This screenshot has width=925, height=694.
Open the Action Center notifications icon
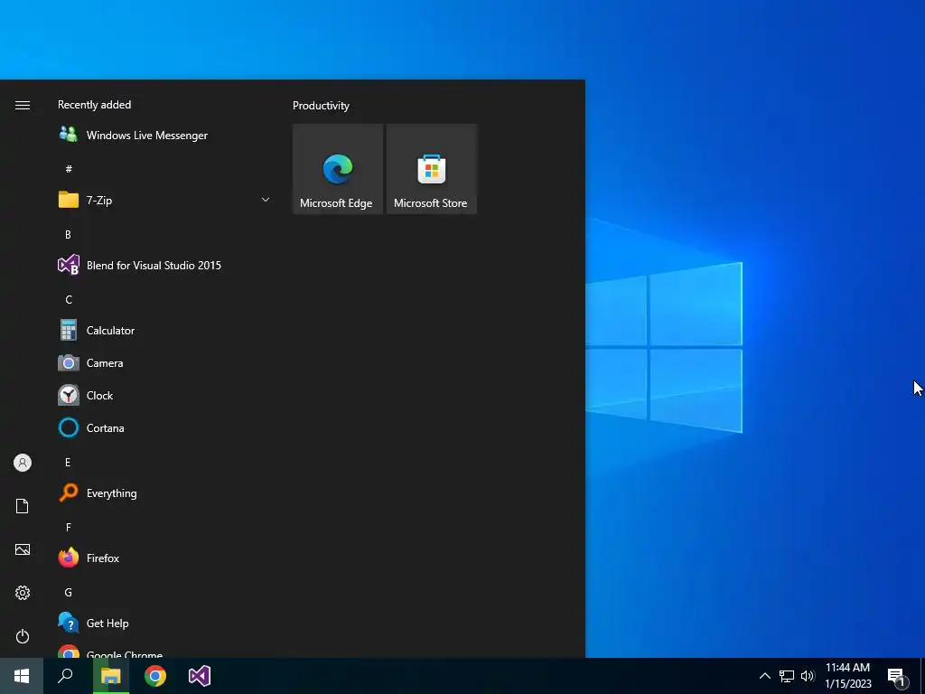click(897, 676)
